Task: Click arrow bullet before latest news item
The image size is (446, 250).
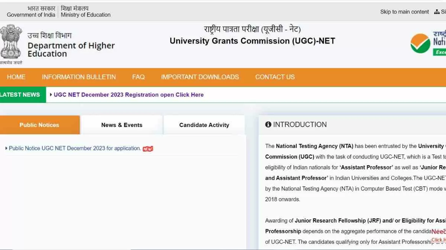Action: (x=51, y=95)
